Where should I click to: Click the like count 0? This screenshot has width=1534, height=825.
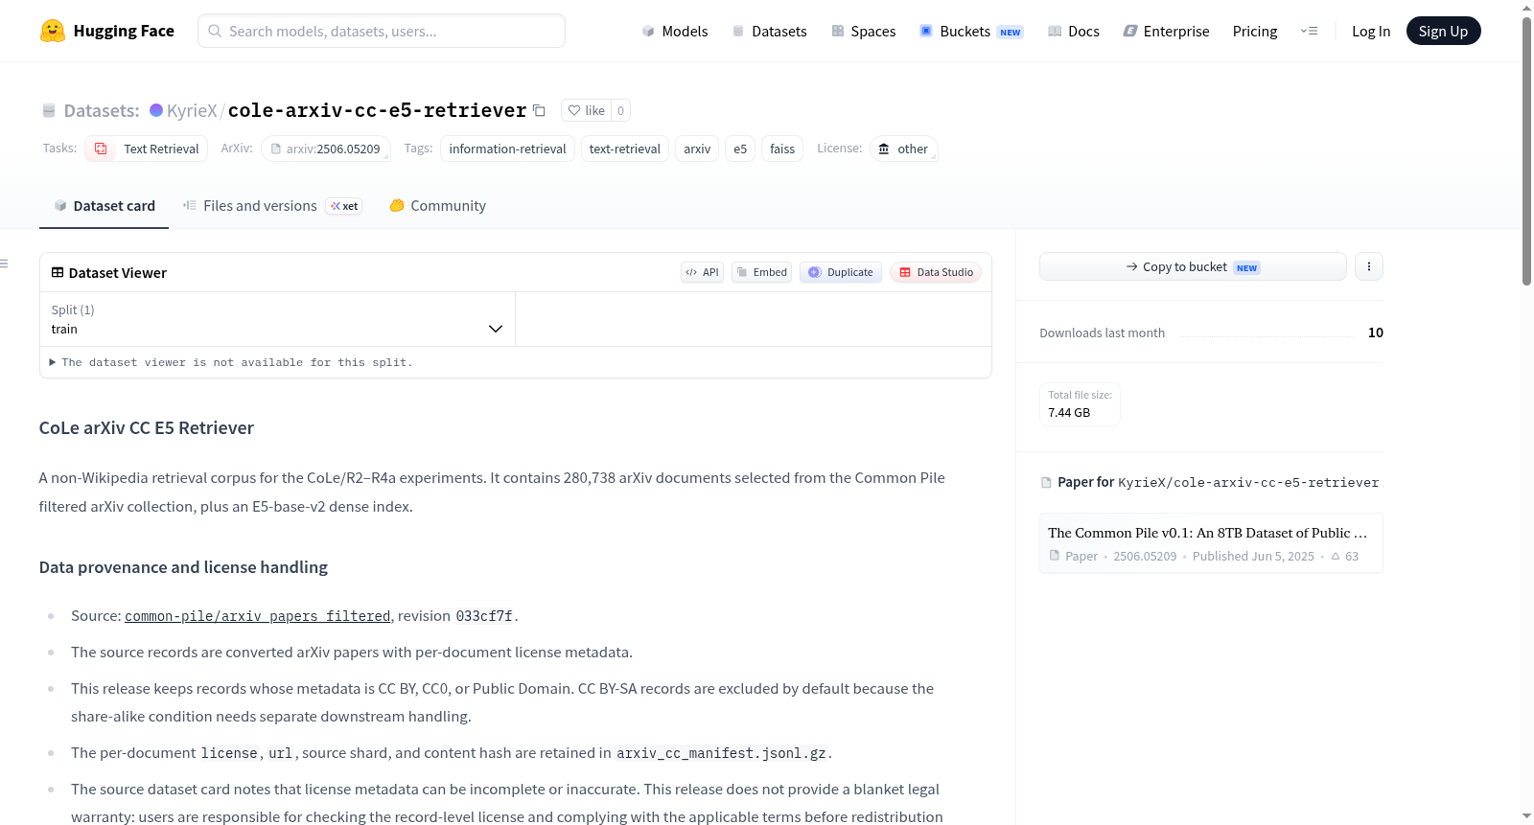[x=620, y=110]
